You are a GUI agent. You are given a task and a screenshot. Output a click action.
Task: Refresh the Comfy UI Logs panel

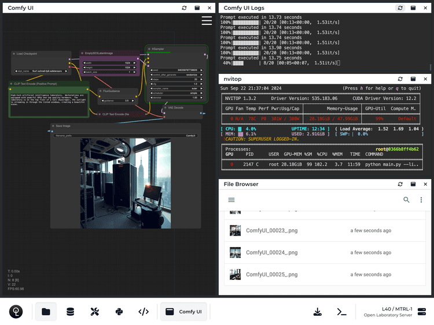tap(400, 8)
